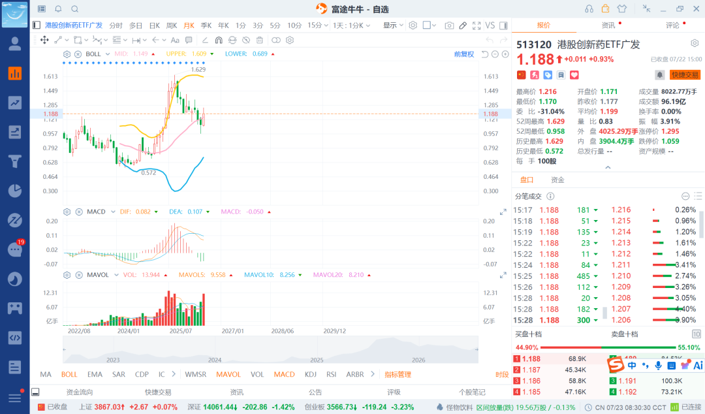Open the 15分 interval dropdown
Image resolution: width=705 pixels, height=414 pixels.
(318, 25)
